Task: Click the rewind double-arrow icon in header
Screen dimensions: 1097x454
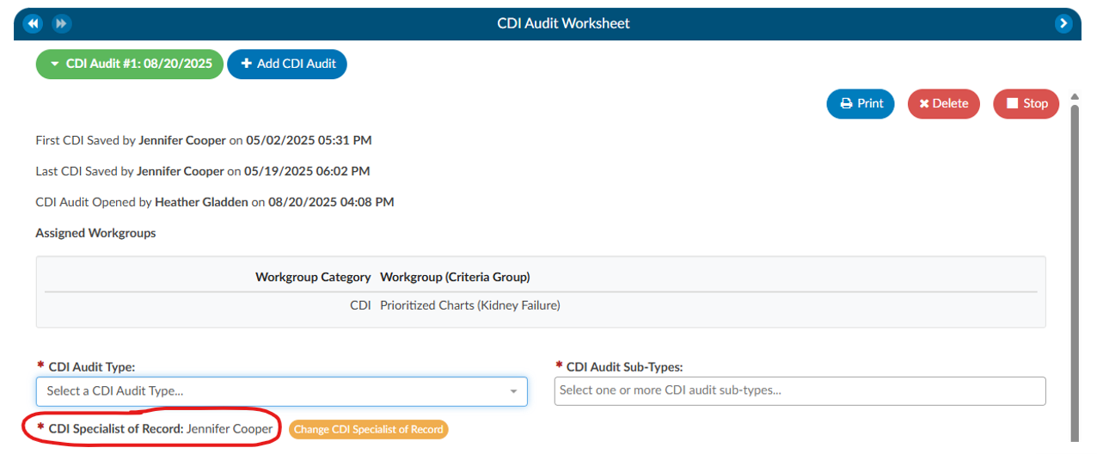Action: coord(33,23)
